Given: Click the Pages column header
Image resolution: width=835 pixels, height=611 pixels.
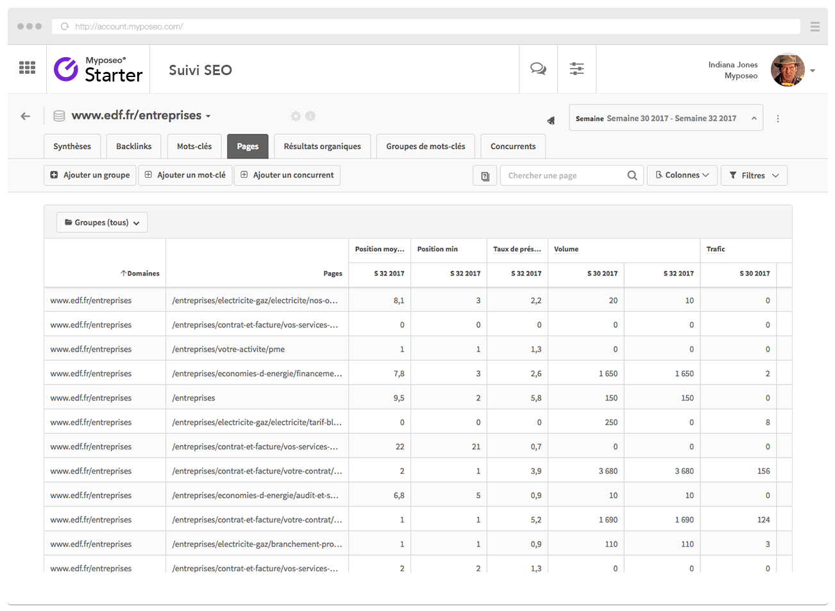Looking at the screenshot, I should (333, 273).
